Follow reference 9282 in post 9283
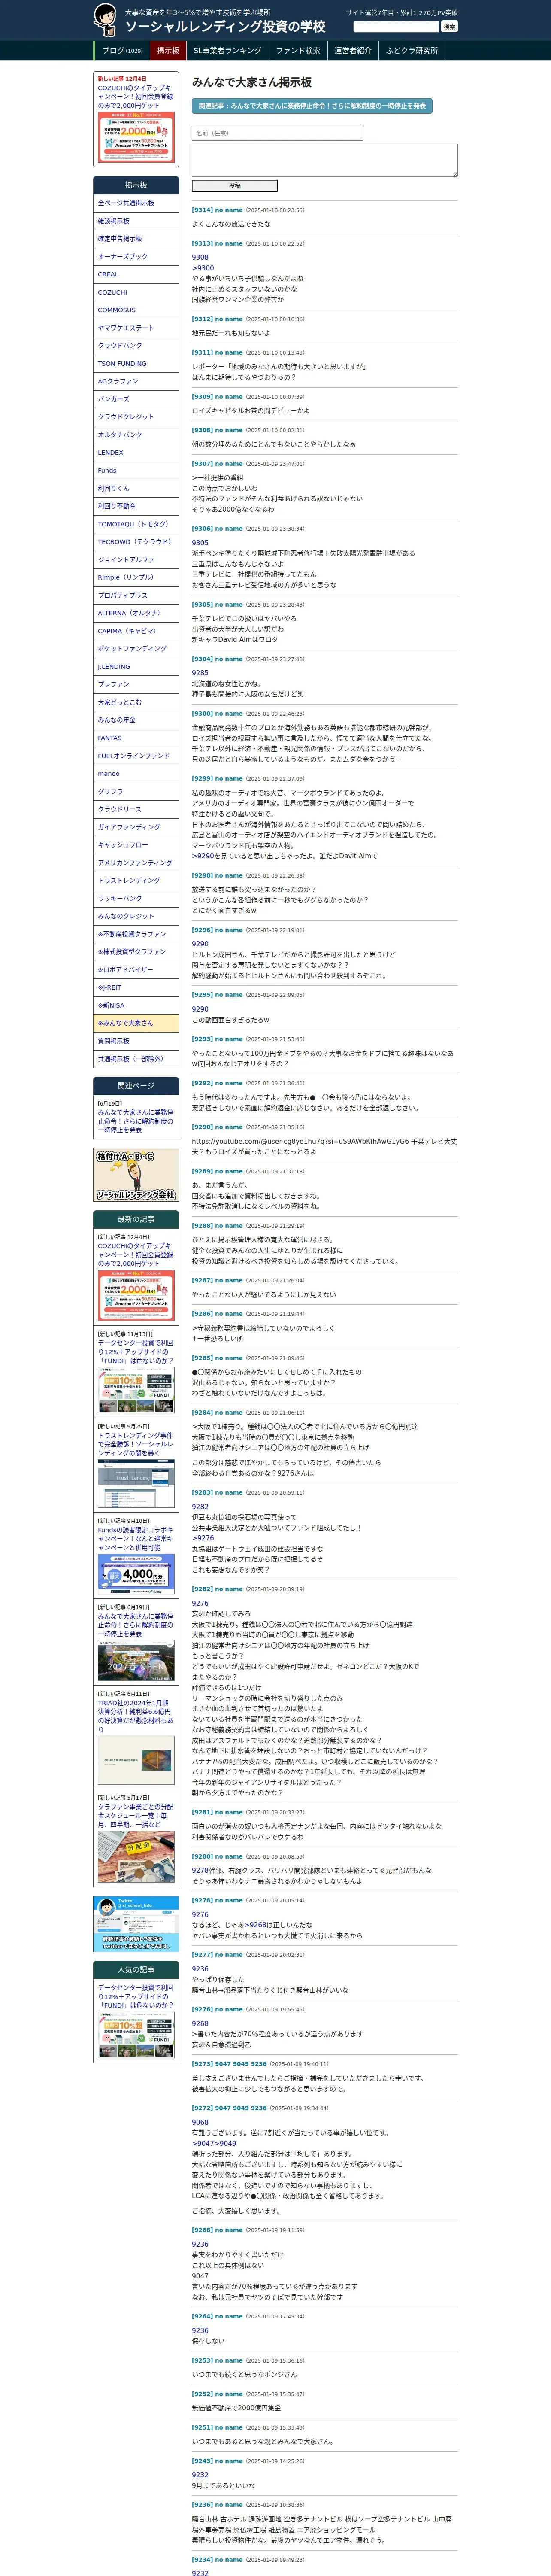The width and height of the screenshot is (551, 2576). [200, 1506]
